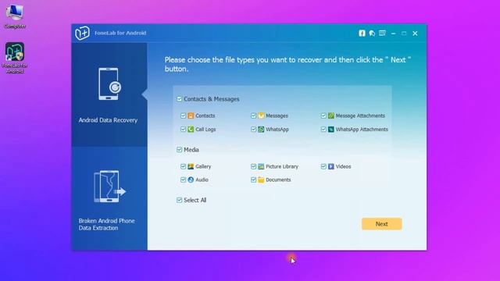Uncheck the Messages checkbox
The height and width of the screenshot is (281, 500).
point(253,116)
